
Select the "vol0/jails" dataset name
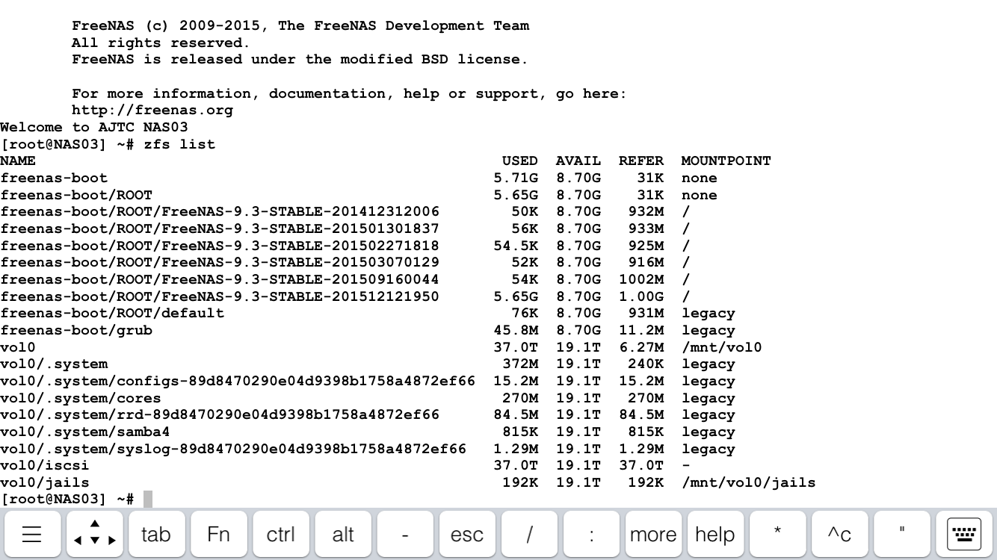pyautogui.click(x=45, y=482)
